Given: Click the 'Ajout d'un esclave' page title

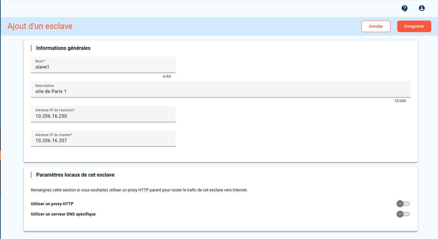Looking at the screenshot, I should (40, 26).
